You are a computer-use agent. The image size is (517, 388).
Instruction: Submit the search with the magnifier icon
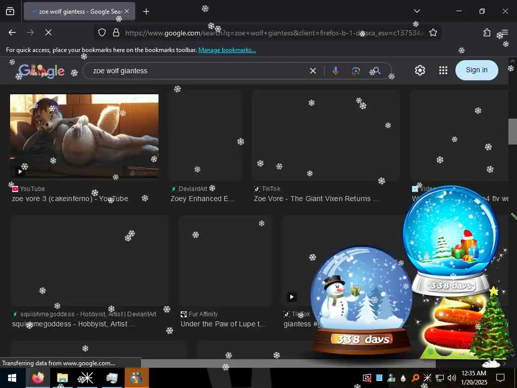[376, 71]
